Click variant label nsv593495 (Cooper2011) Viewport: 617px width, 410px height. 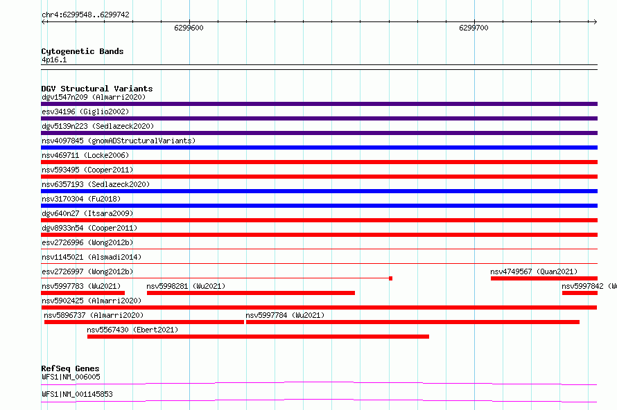(x=87, y=170)
